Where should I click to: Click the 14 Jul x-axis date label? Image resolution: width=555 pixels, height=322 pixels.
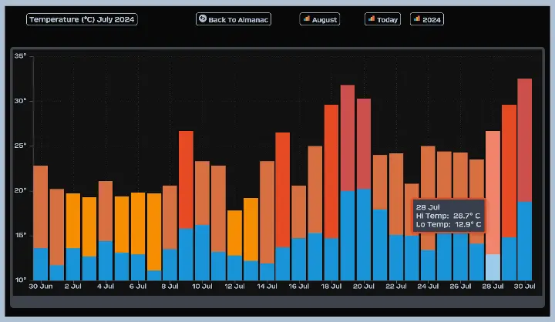(267, 286)
